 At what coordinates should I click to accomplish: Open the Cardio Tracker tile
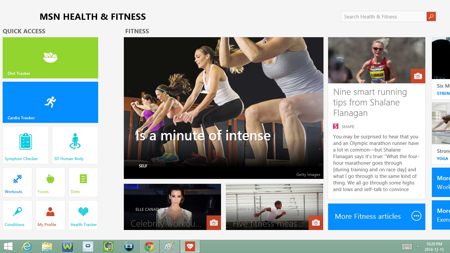pos(50,102)
